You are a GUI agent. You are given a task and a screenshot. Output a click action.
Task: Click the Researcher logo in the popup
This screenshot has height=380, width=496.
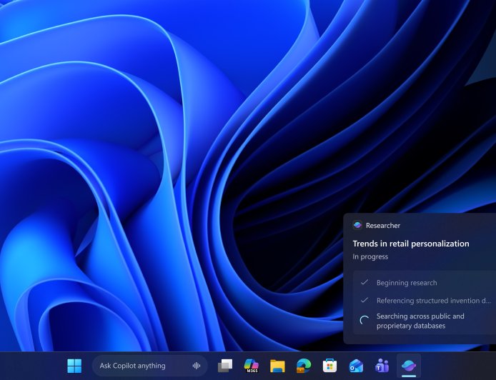click(357, 225)
